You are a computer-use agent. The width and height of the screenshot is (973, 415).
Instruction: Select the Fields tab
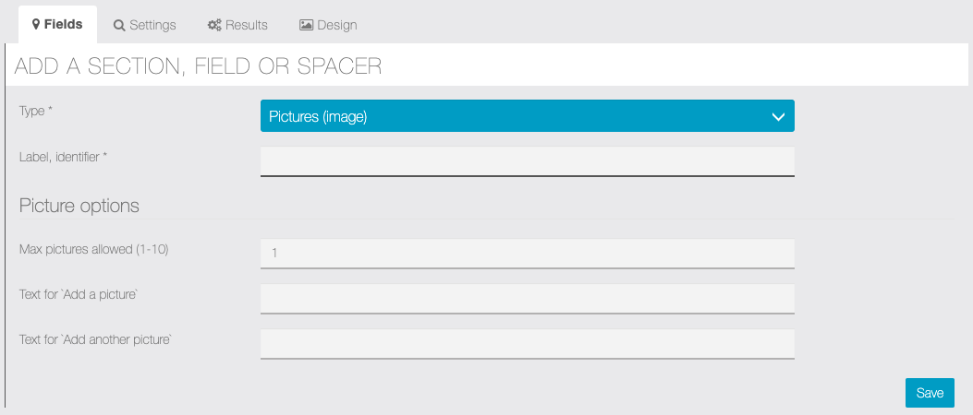click(x=57, y=25)
